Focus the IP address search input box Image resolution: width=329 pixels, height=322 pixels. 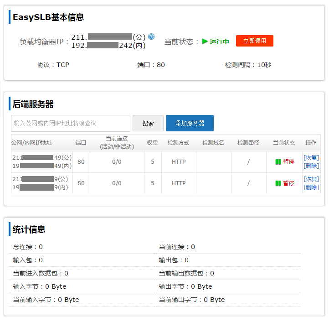coord(71,123)
